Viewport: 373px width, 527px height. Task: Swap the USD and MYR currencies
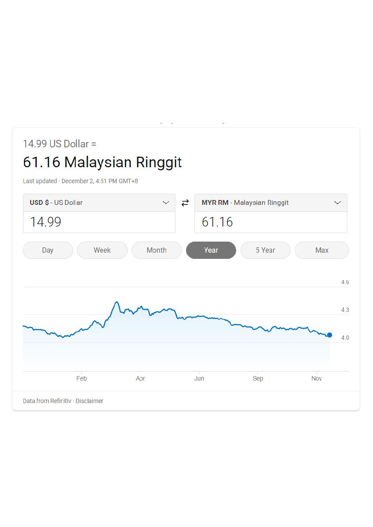coord(185,203)
